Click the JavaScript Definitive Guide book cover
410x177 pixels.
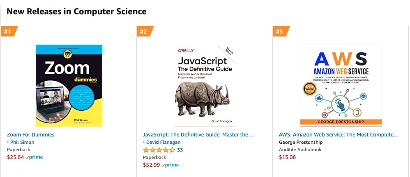click(x=205, y=85)
